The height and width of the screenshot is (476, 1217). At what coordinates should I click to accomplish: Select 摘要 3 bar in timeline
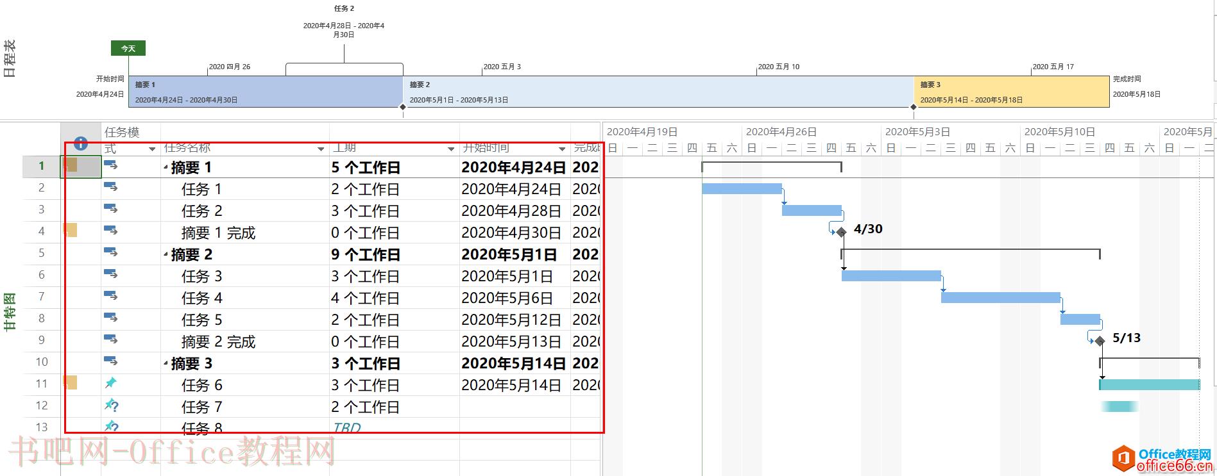click(x=1012, y=92)
